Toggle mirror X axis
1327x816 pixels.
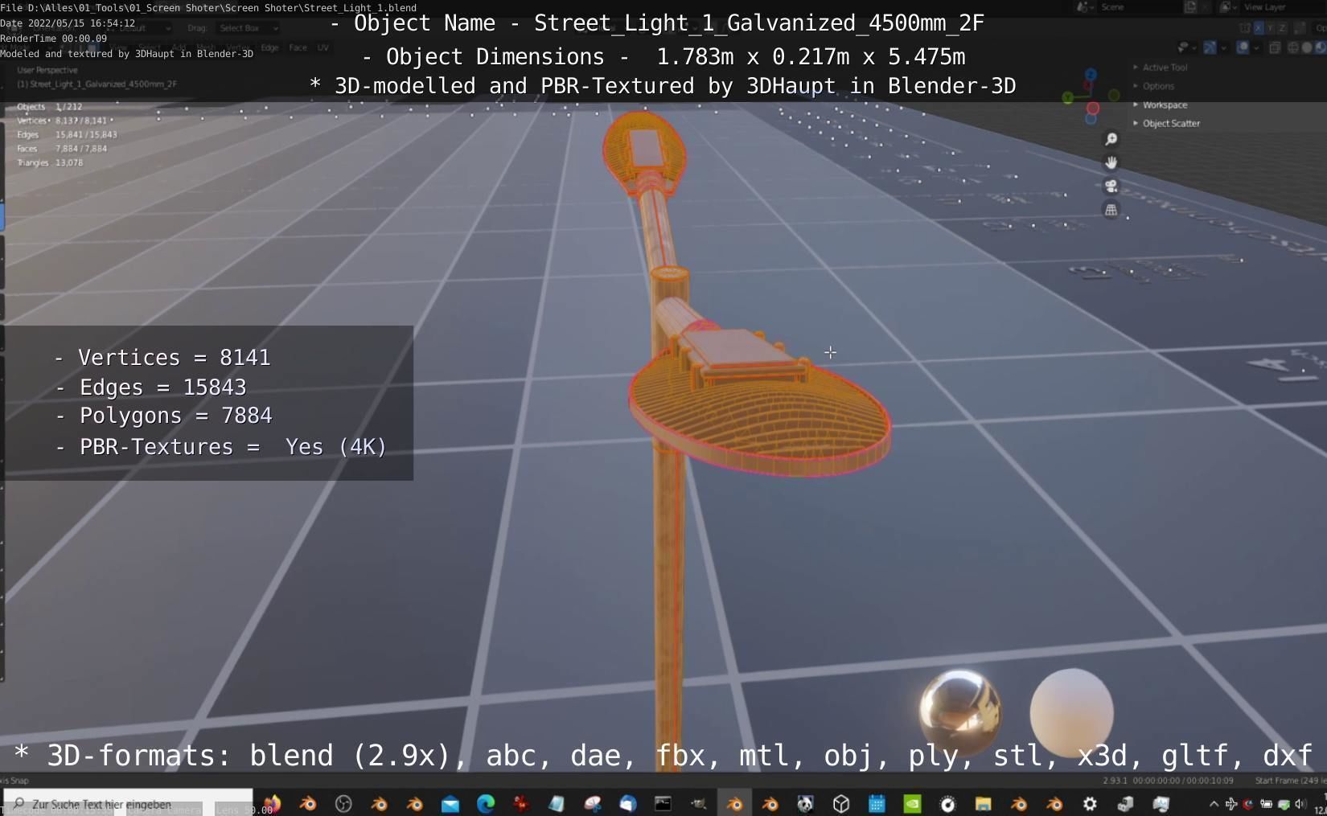[1259, 28]
